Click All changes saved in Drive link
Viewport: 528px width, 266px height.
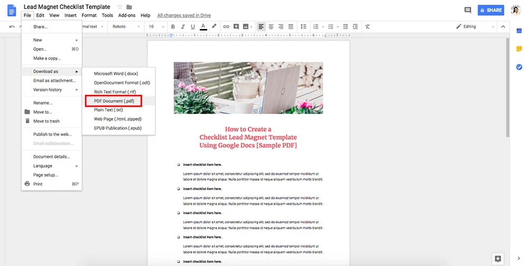click(184, 15)
